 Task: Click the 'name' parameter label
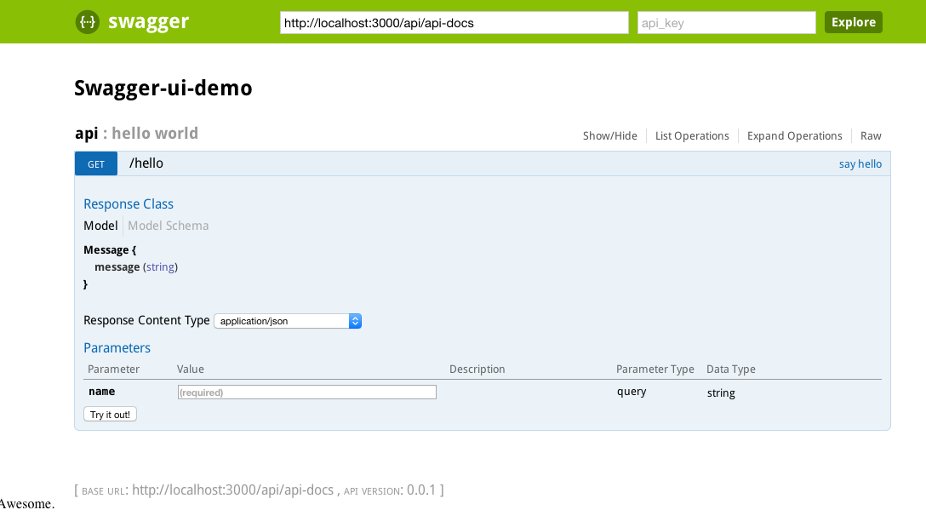click(101, 392)
